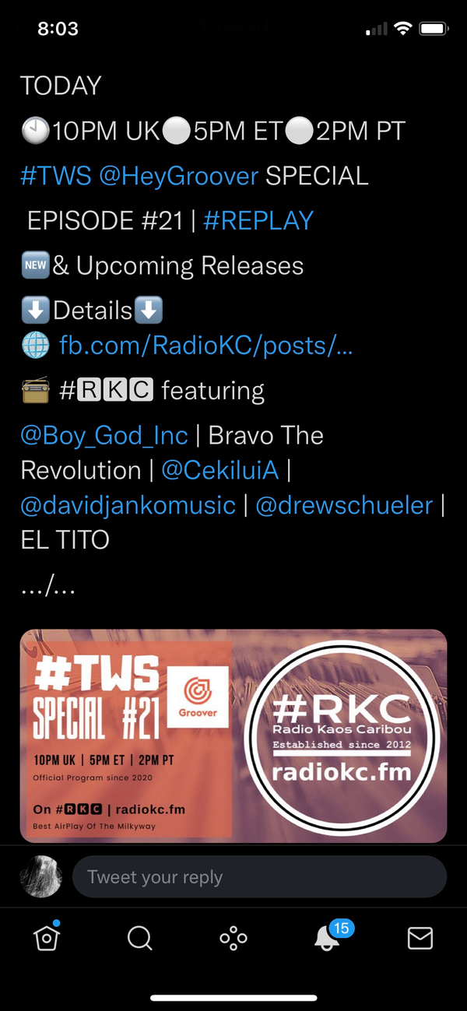This screenshot has width=467, height=1011.
Task: Open the Spaces tab icon
Action: [x=233, y=939]
